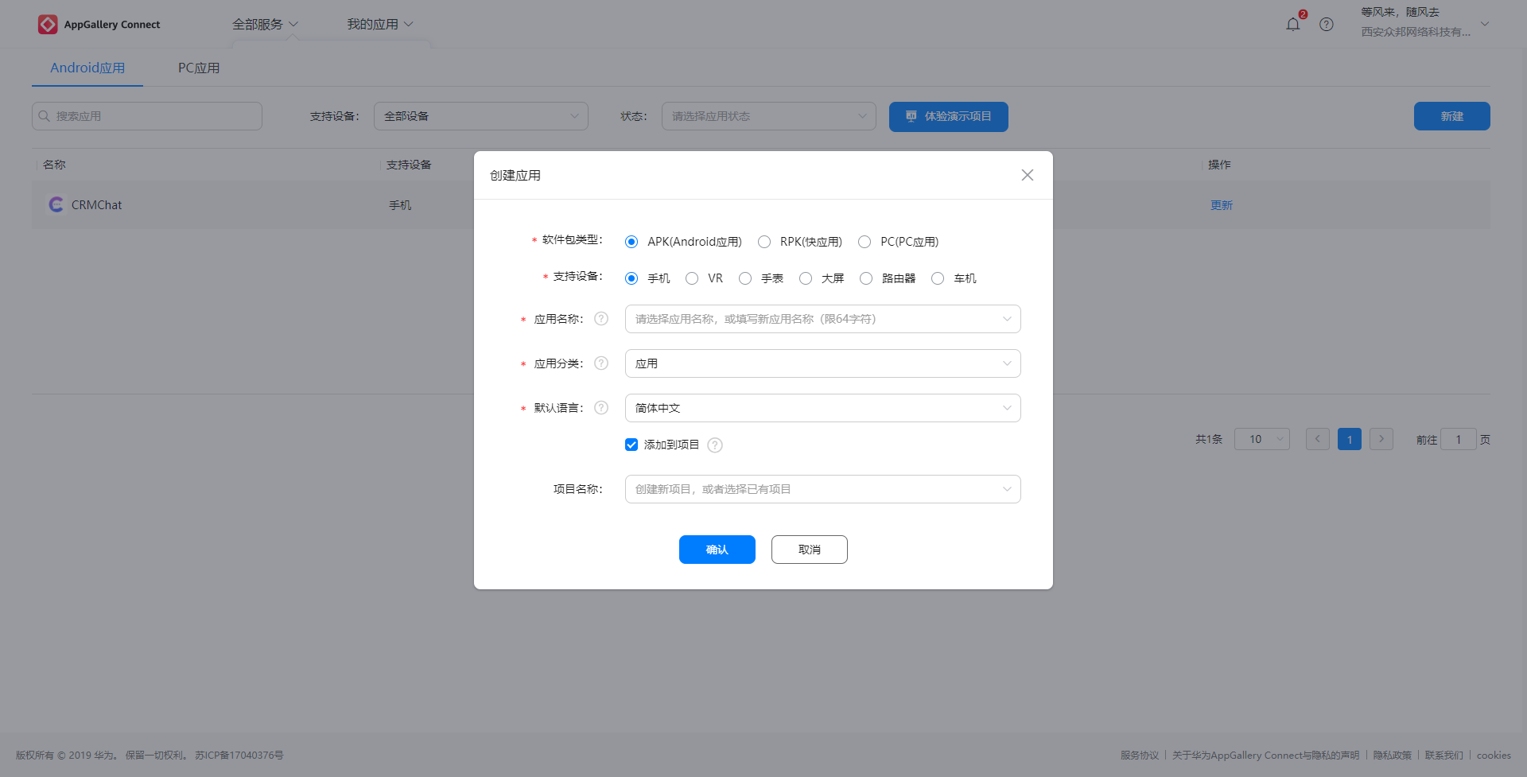Select the RPK(快应用) package type

(x=764, y=241)
